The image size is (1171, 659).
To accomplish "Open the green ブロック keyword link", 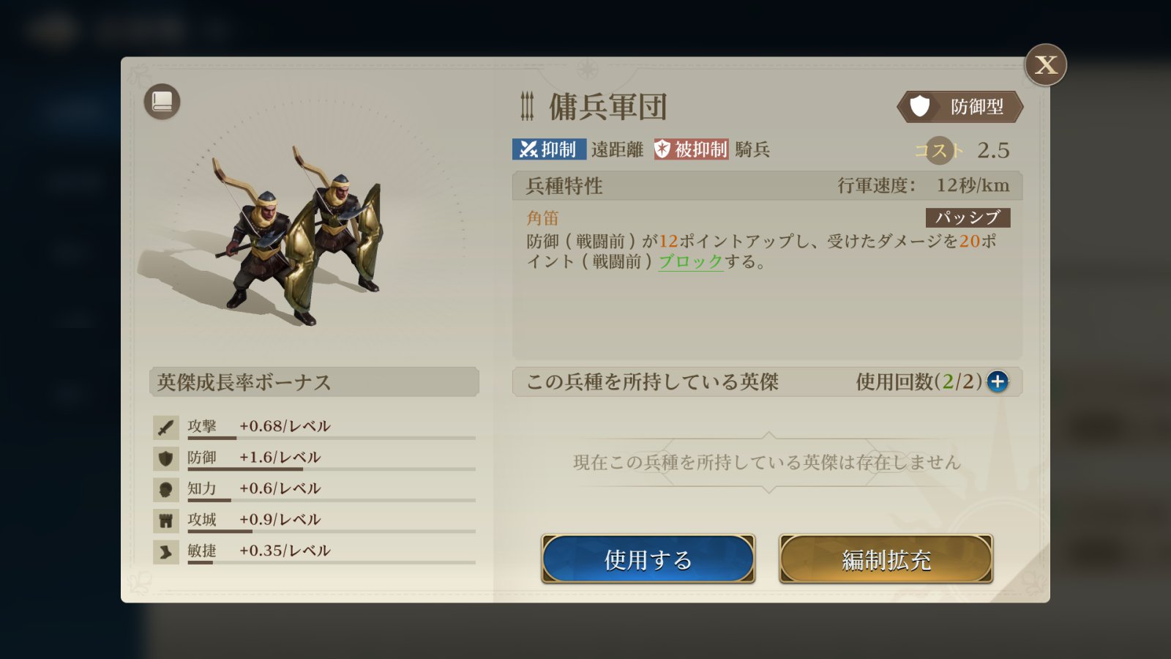I will (x=691, y=261).
